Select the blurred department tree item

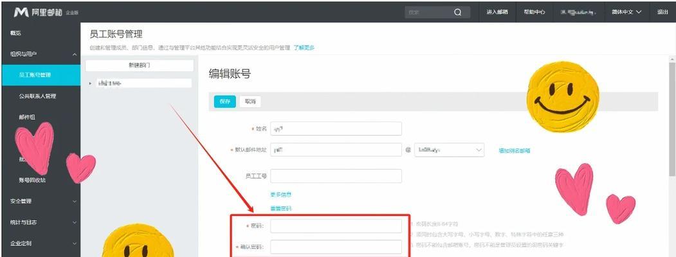click(x=143, y=83)
